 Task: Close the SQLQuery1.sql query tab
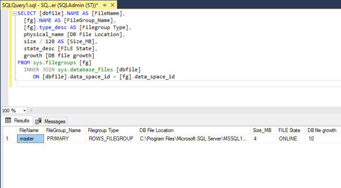point(112,5)
